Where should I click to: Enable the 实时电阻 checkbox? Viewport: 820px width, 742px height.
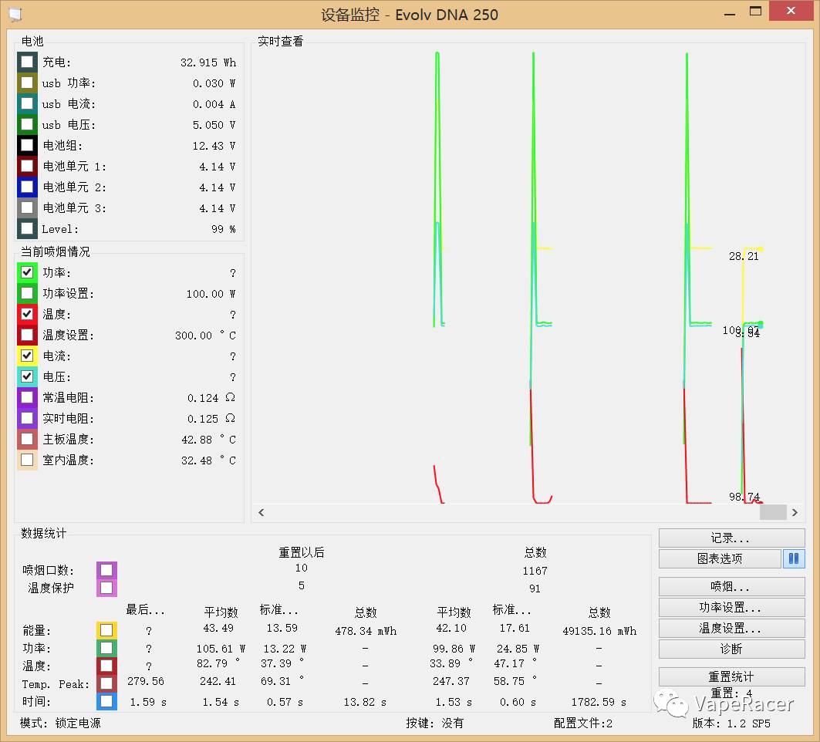[27, 418]
